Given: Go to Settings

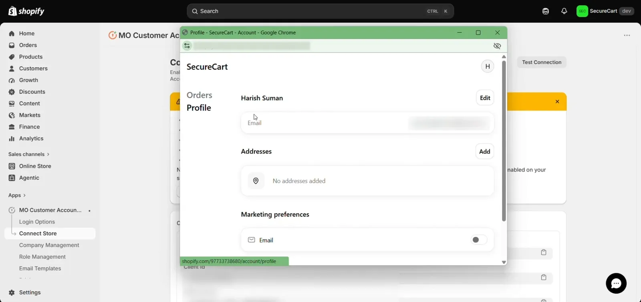Looking at the screenshot, I should [30, 292].
